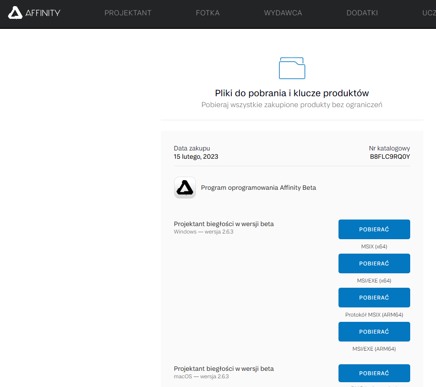Click the 'Windows — wersja 2.6.3' text

(203, 232)
